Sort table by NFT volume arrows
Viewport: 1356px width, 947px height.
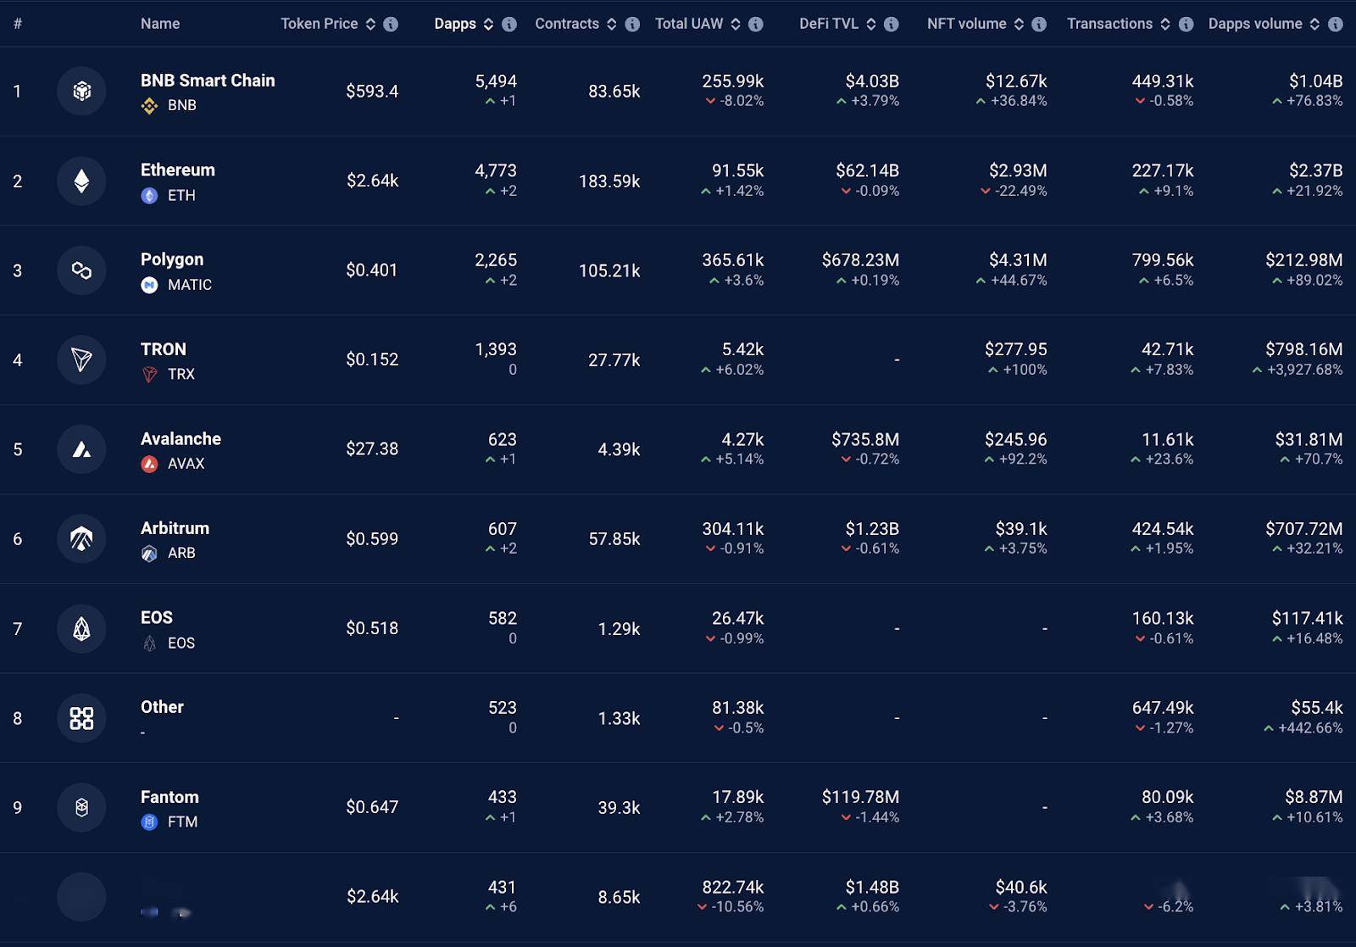[1019, 24]
